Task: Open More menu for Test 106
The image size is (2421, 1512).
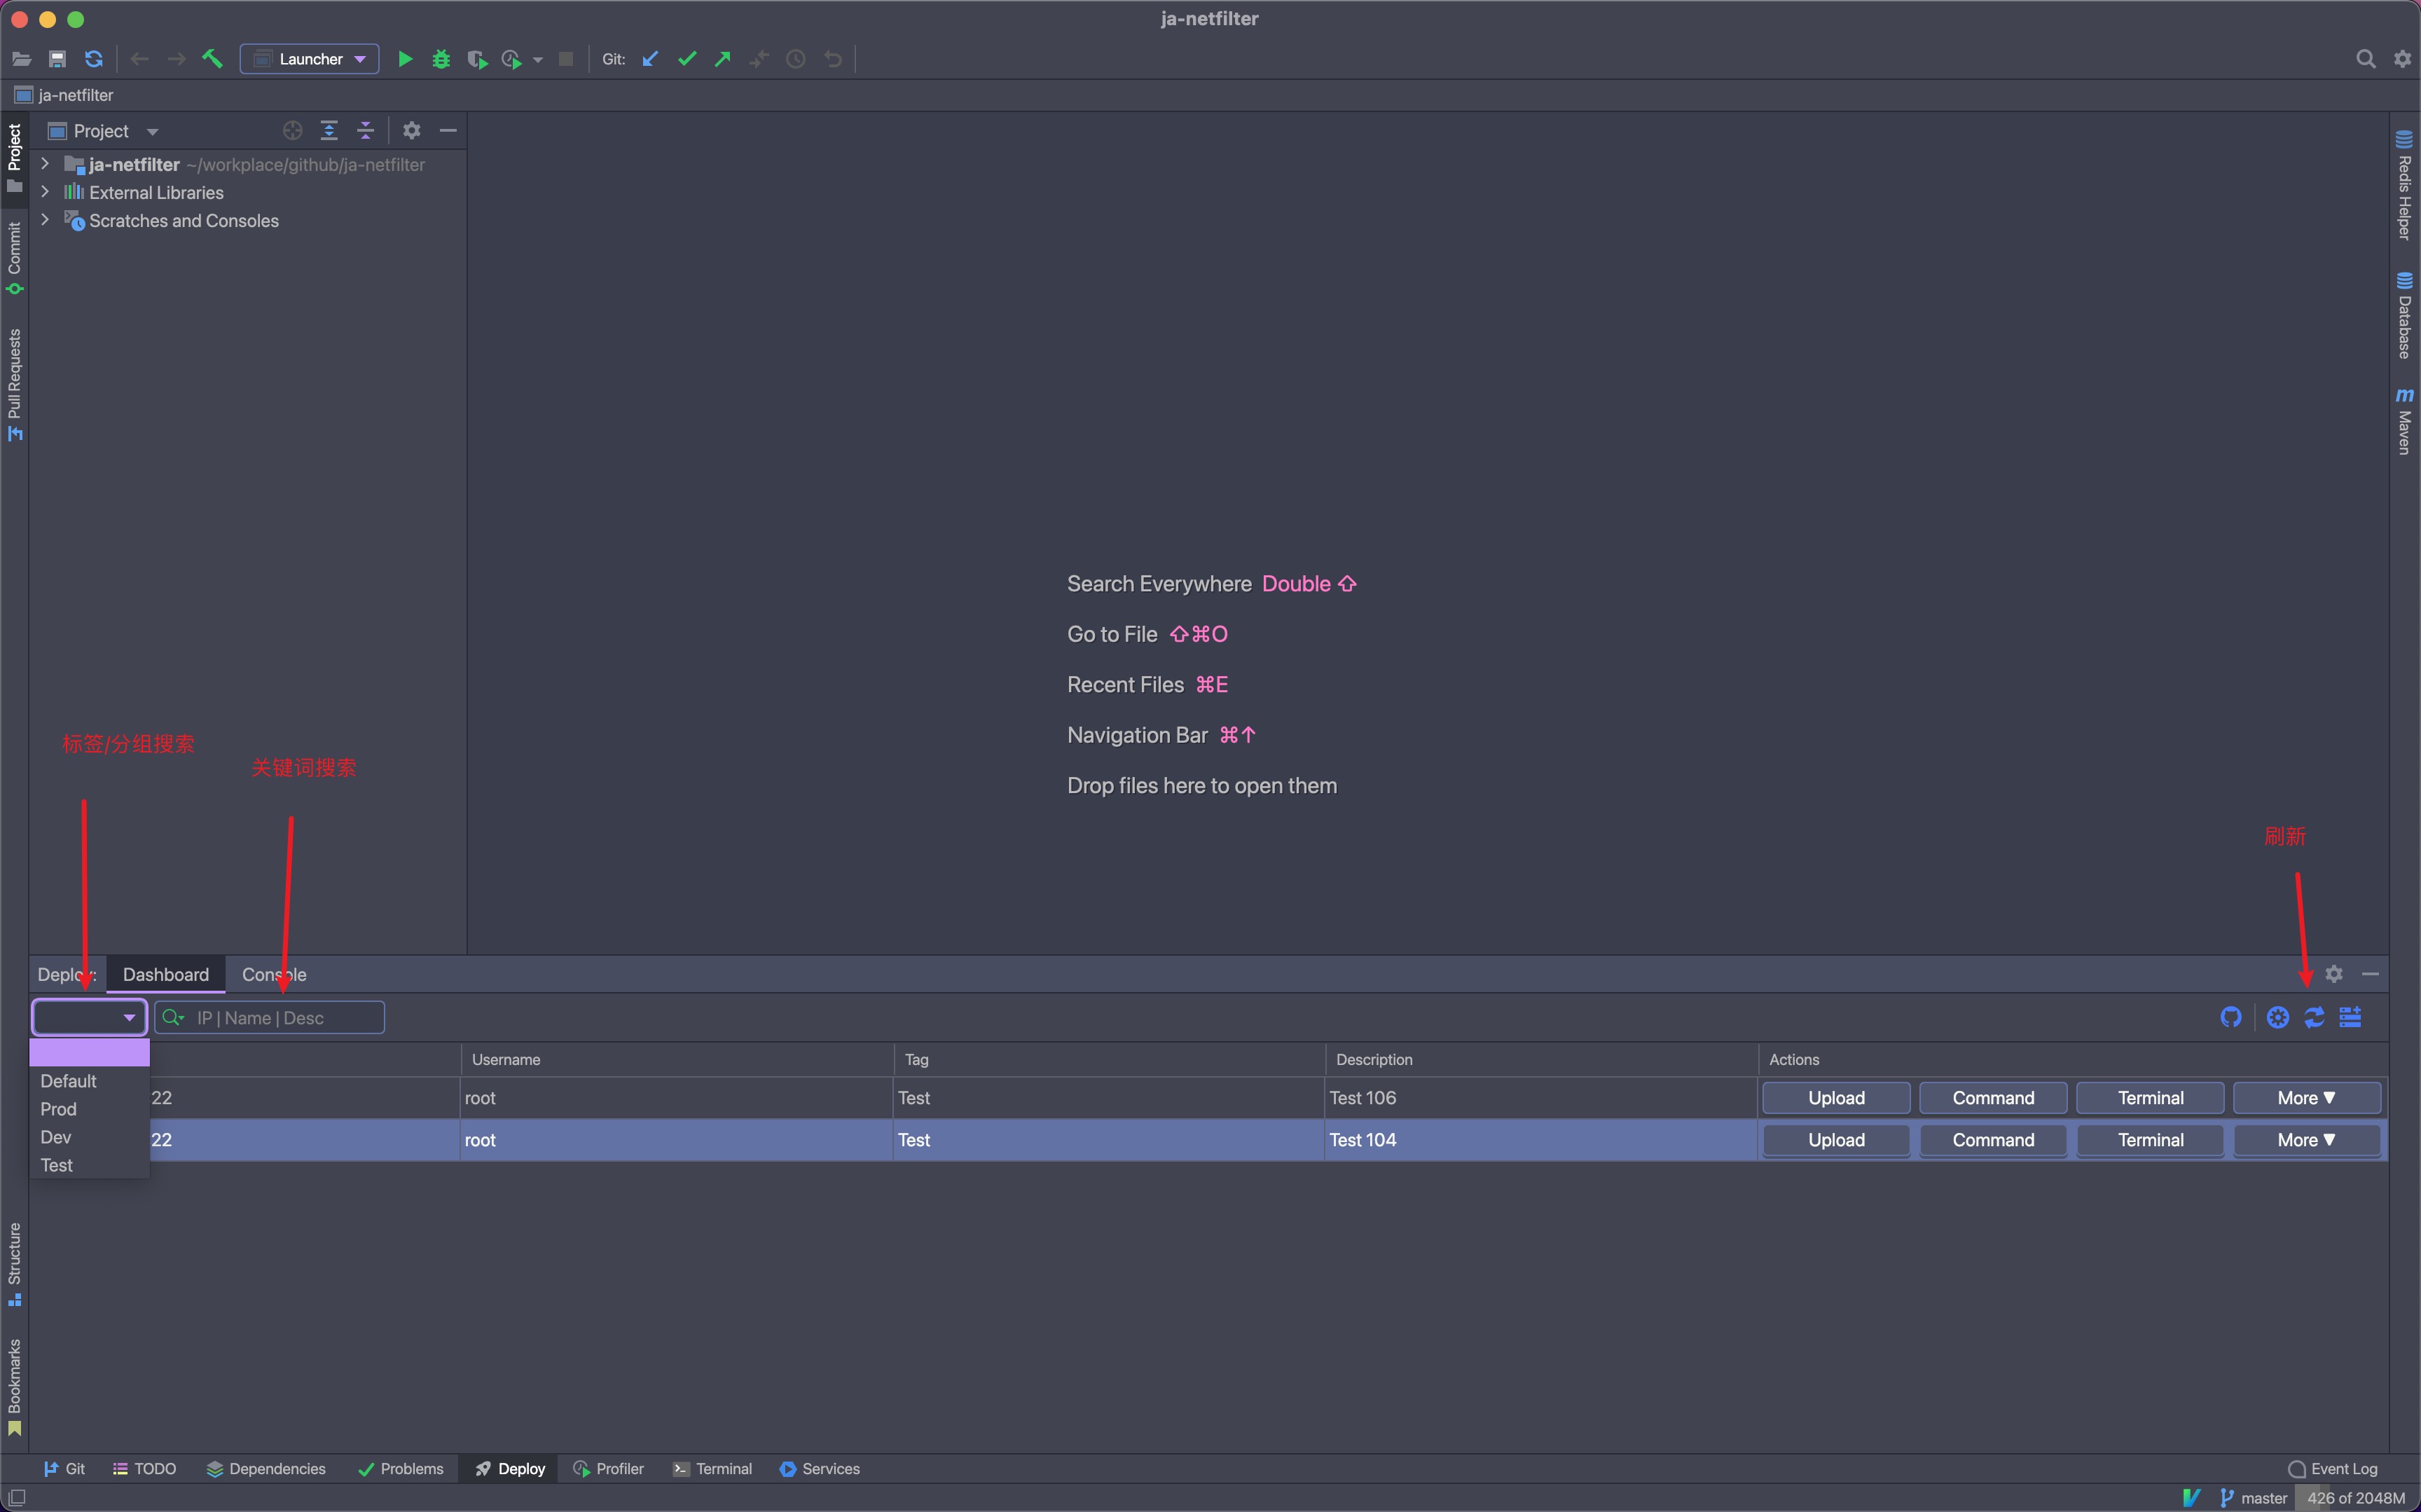Action: tap(2306, 1097)
